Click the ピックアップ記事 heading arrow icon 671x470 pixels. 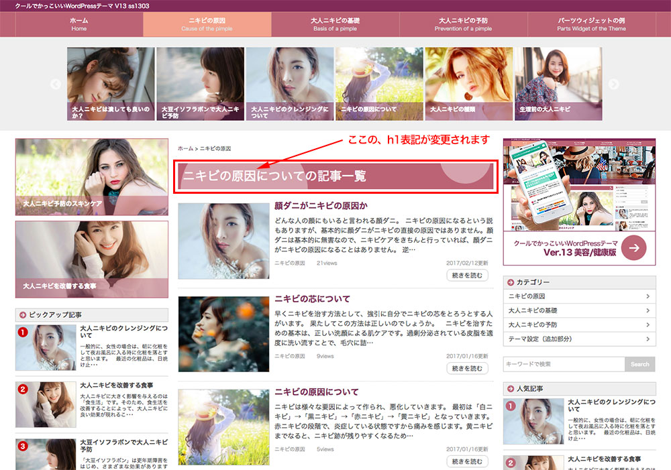point(23,315)
